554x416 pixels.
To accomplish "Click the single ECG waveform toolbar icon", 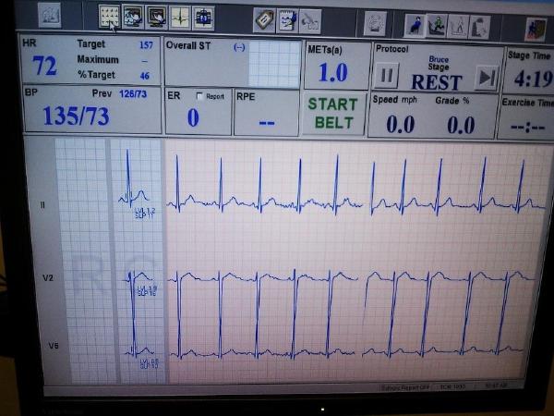I will point(179,17).
